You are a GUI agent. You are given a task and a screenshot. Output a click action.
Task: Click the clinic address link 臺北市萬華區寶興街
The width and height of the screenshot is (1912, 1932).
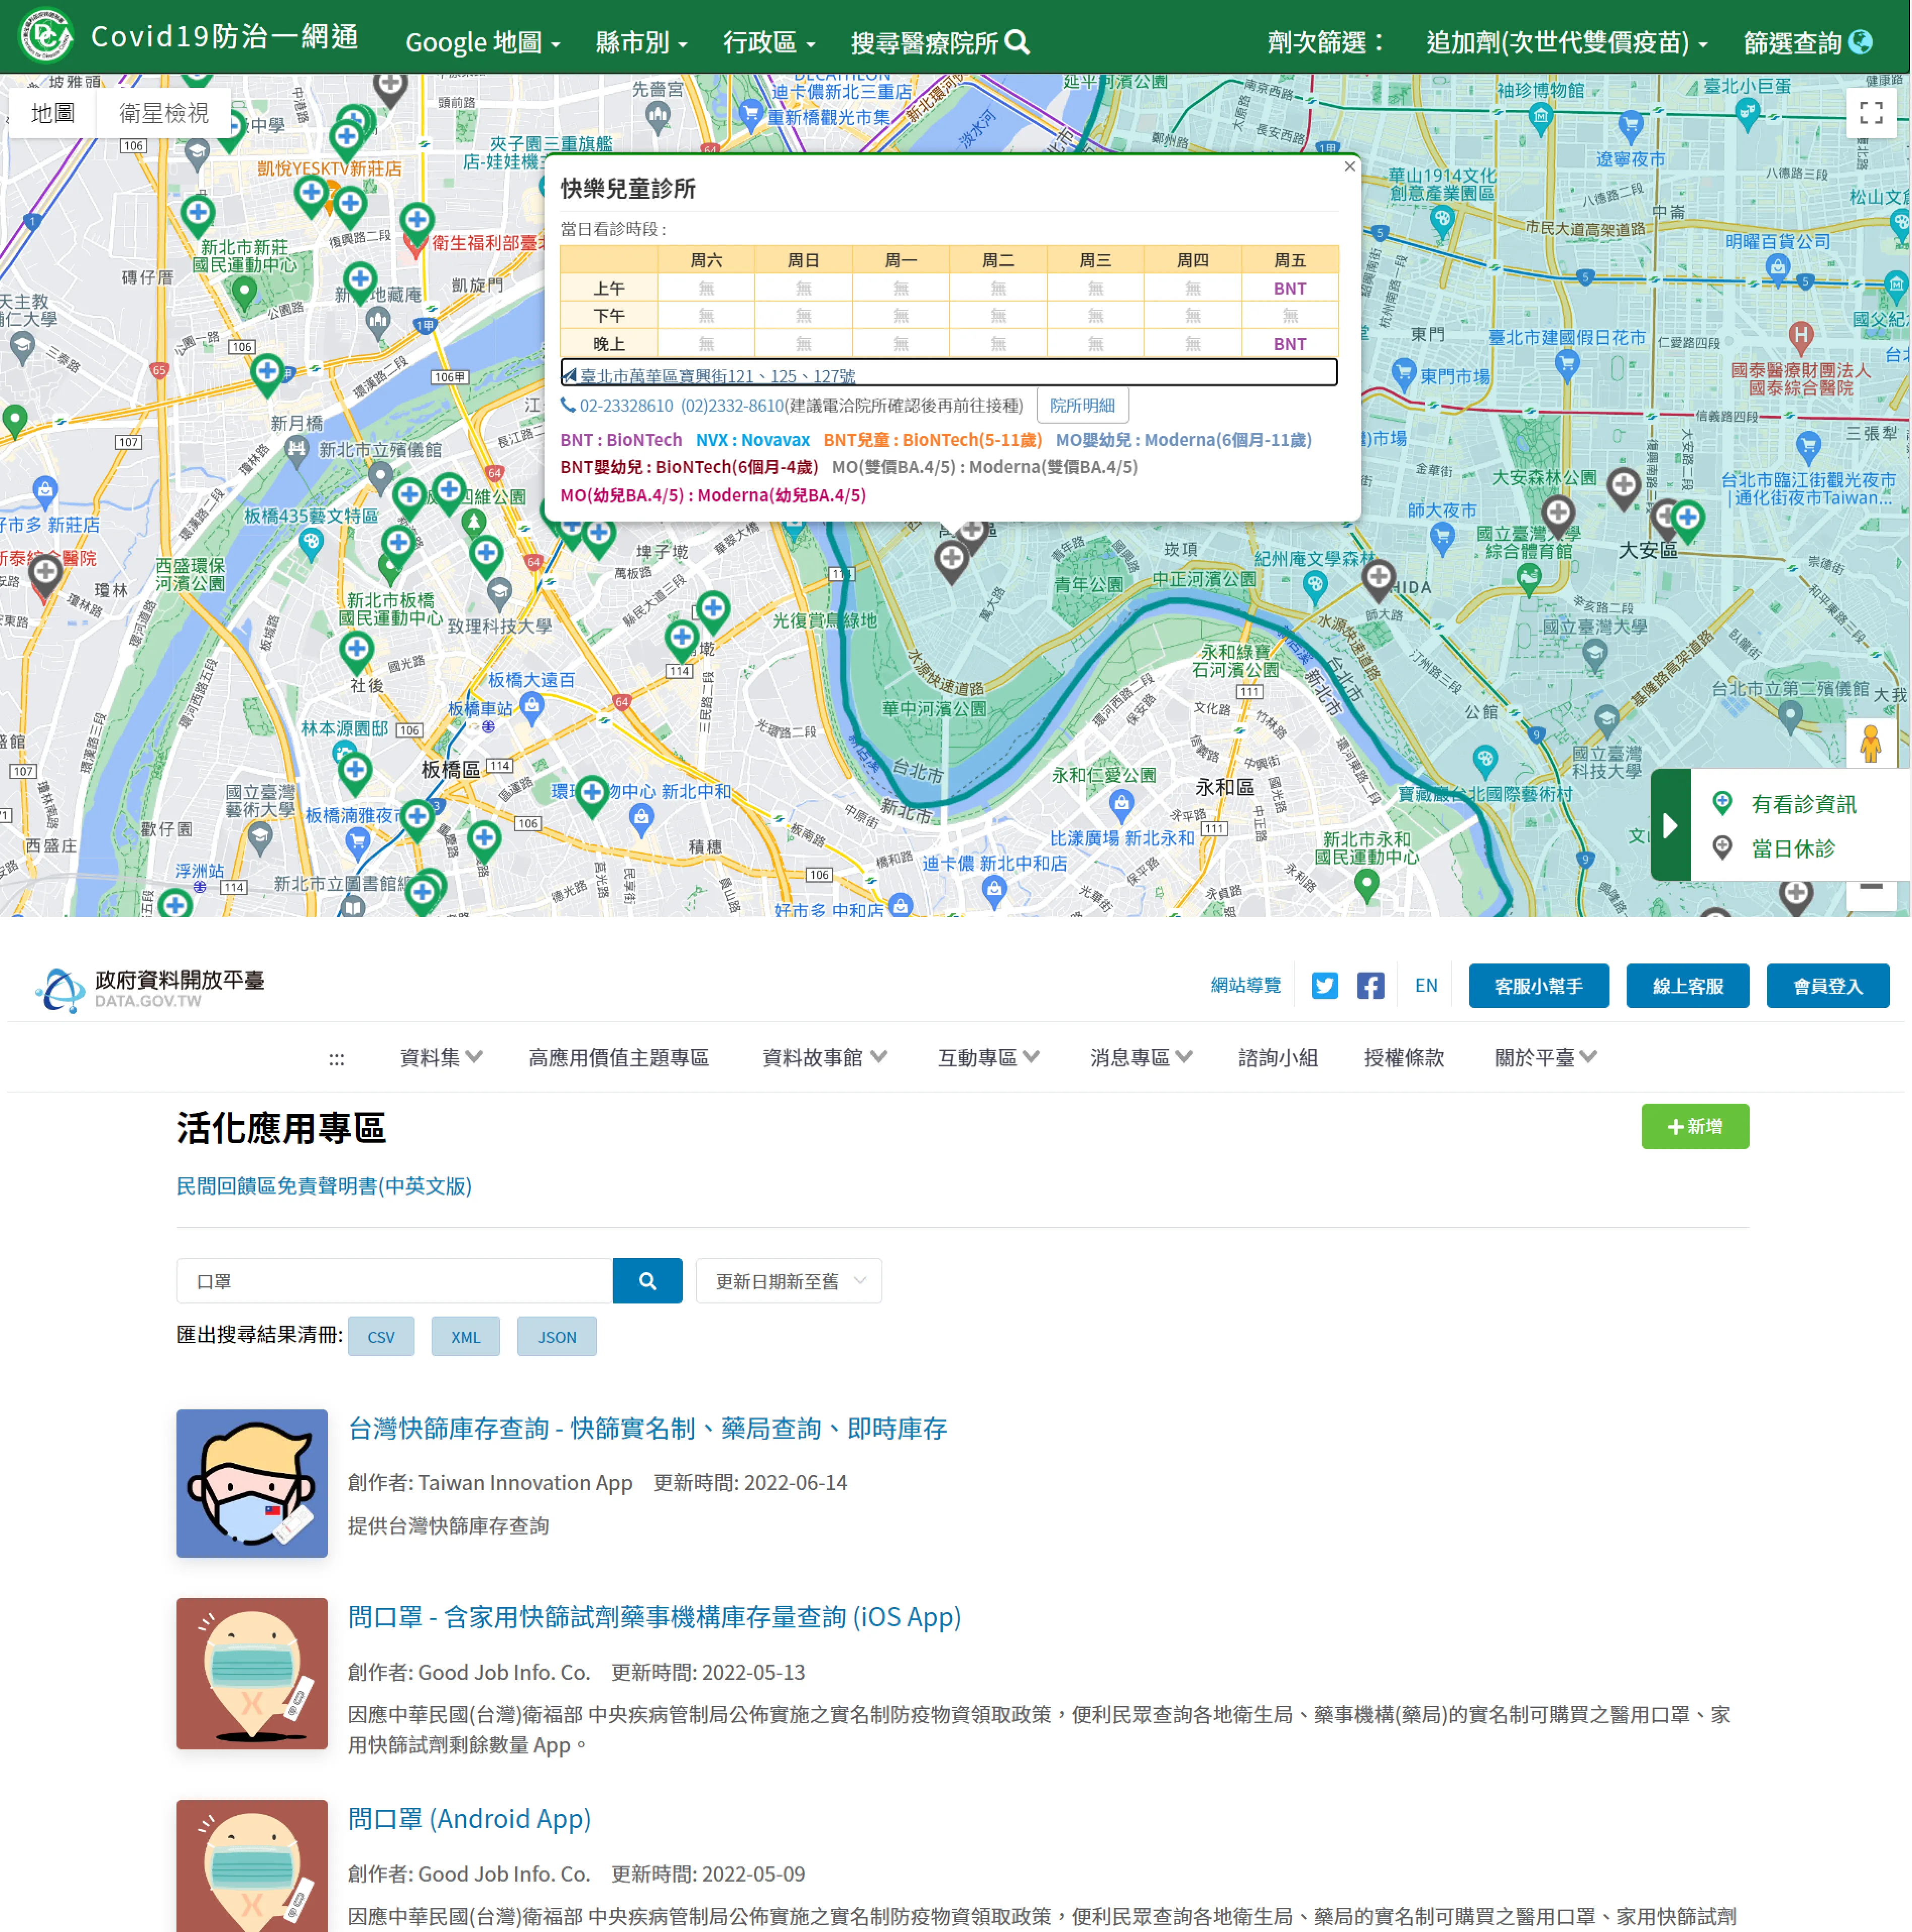click(716, 375)
